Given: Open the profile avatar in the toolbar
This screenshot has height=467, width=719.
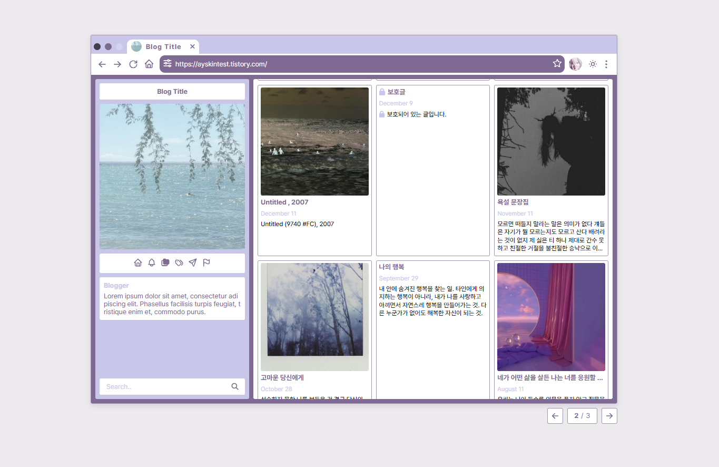Looking at the screenshot, I should (x=575, y=64).
